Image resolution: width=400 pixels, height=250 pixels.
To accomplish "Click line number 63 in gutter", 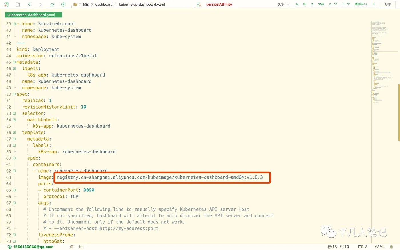I will point(9,177).
